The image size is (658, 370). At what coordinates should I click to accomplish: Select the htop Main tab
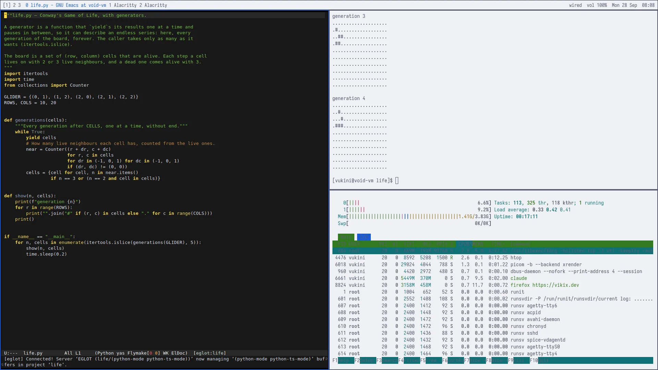click(346, 237)
